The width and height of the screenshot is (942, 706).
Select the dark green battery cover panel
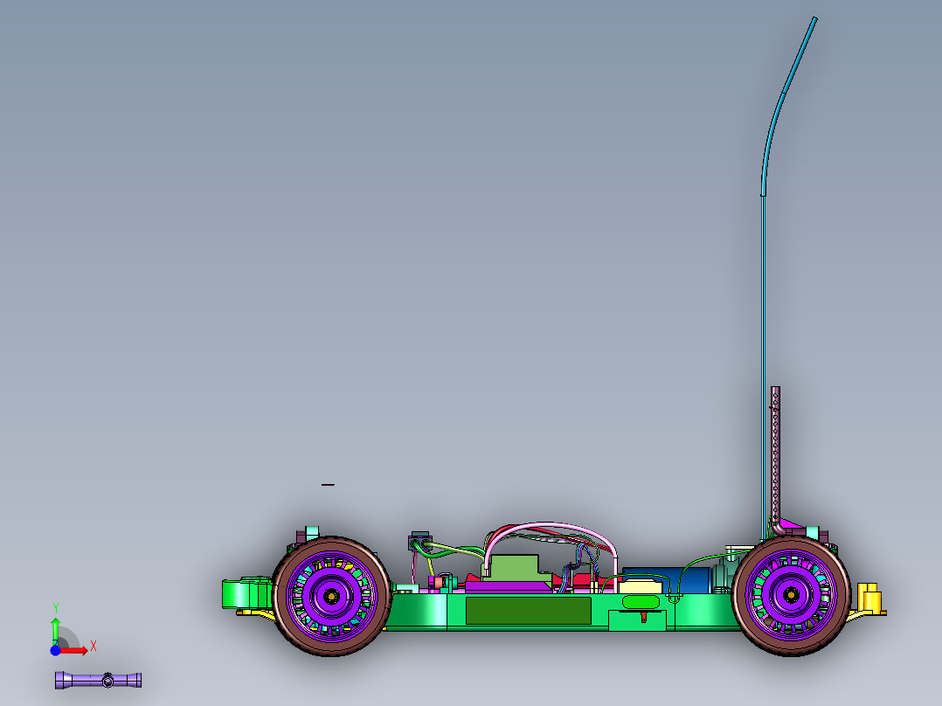tap(529, 611)
